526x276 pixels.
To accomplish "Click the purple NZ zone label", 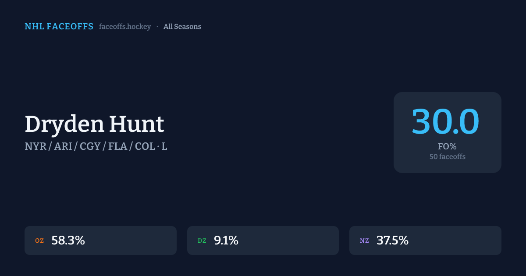I will tap(364, 241).
